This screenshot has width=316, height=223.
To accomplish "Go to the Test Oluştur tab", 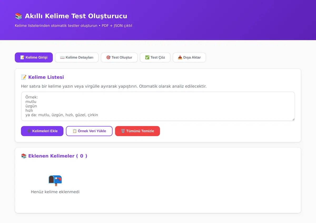I will [x=119, y=58].
